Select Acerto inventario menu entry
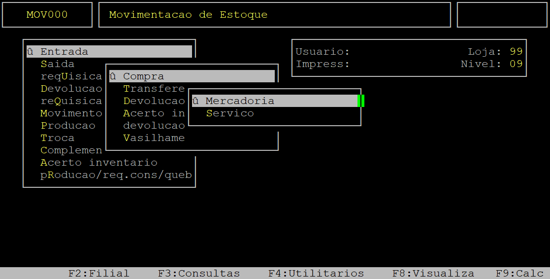This screenshot has height=279, width=550. 99,163
